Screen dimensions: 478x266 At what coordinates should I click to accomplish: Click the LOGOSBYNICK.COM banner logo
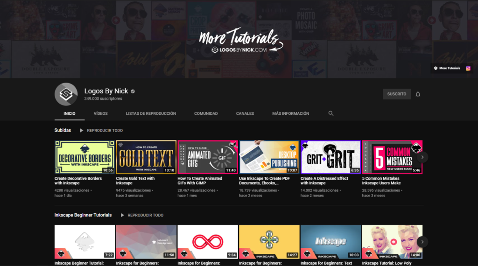239,49
